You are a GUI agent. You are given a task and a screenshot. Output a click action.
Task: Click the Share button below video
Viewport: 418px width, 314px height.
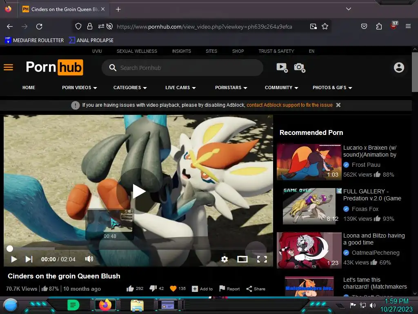(x=256, y=289)
